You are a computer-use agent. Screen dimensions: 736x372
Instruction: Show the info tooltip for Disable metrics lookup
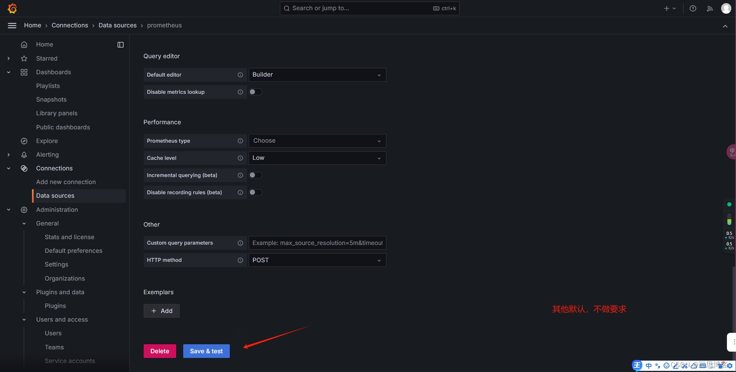point(240,92)
